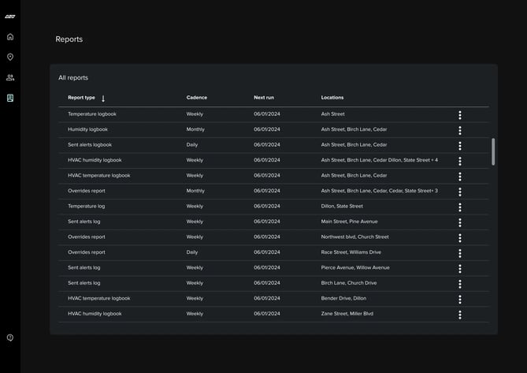Open actions menu for Zane Street row

coord(460,315)
